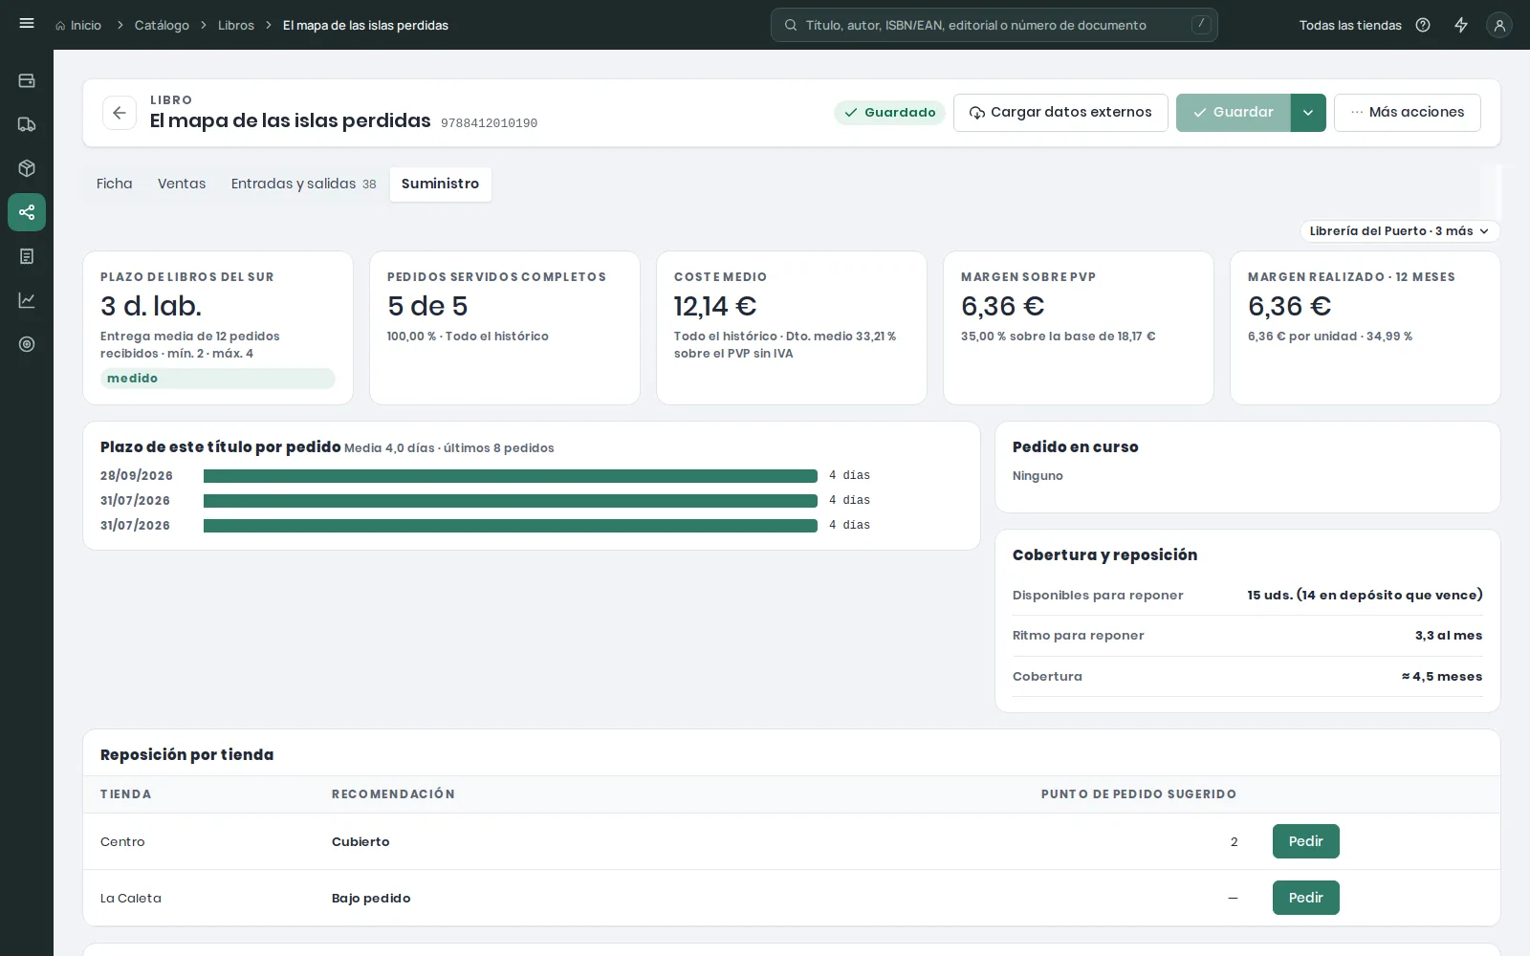
Task: Open the lightning bolt quick actions icon
Action: [1461, 25]
